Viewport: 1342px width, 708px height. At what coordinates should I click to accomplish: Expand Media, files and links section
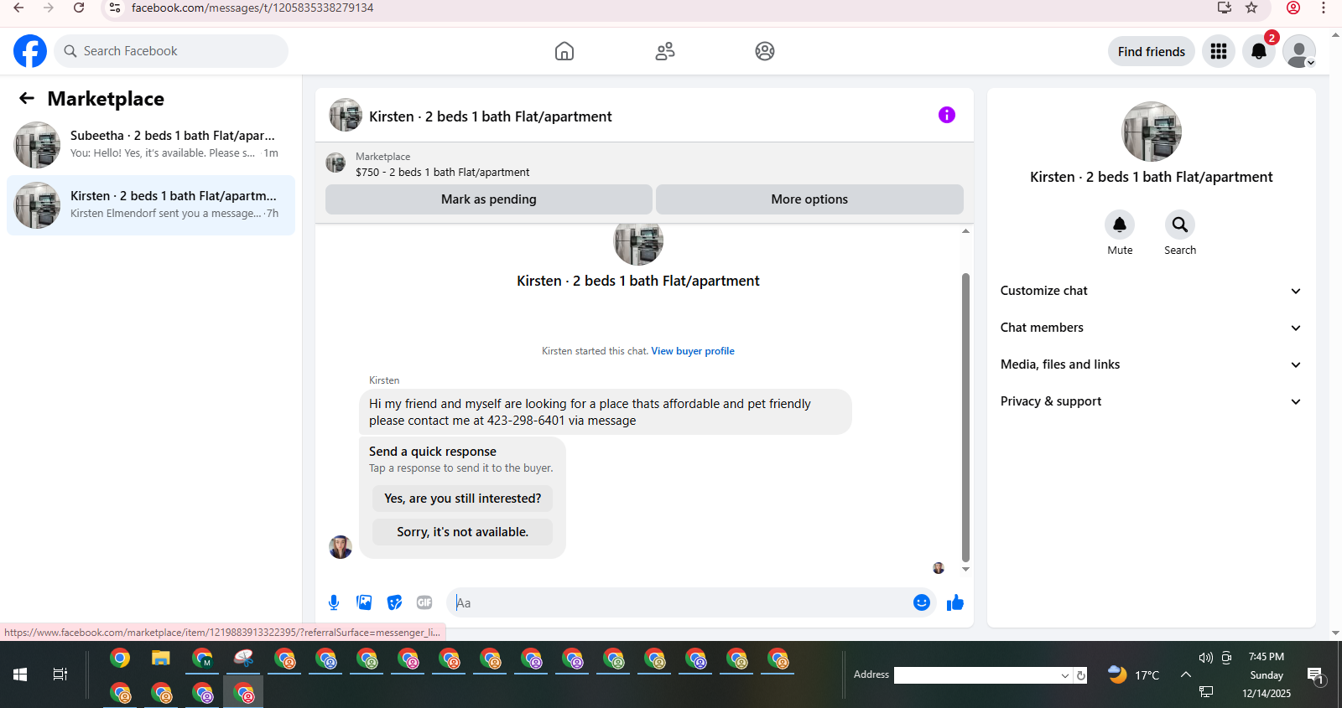1151,364
